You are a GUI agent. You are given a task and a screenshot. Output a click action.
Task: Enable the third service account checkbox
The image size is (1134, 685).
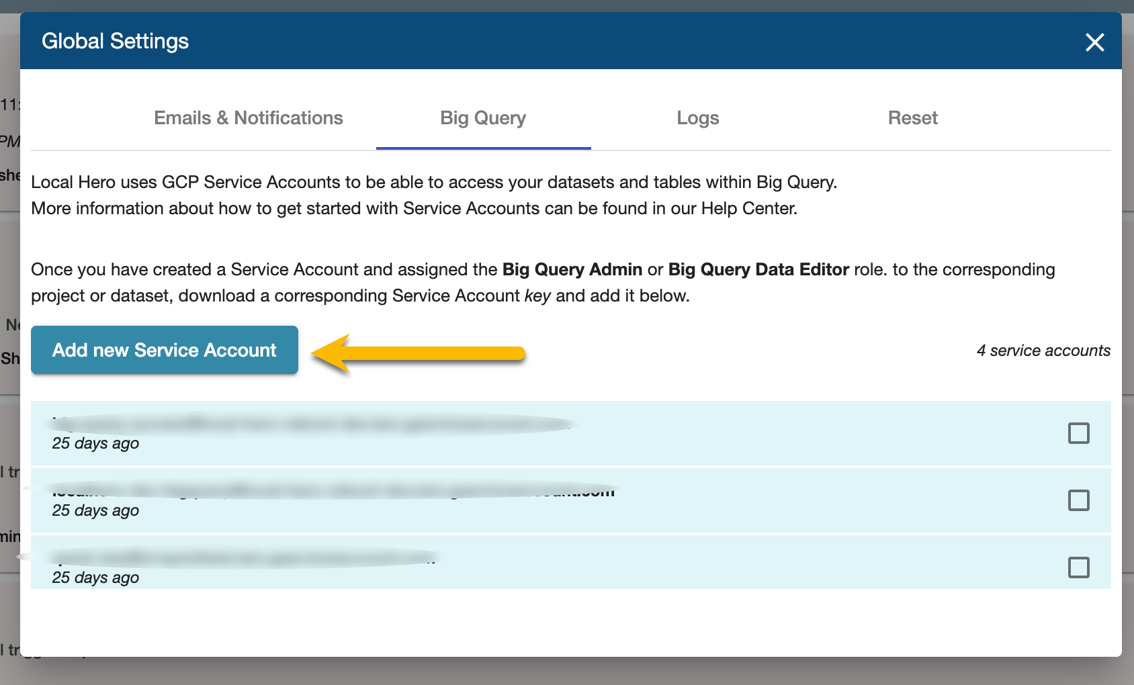click(1078, 567)
